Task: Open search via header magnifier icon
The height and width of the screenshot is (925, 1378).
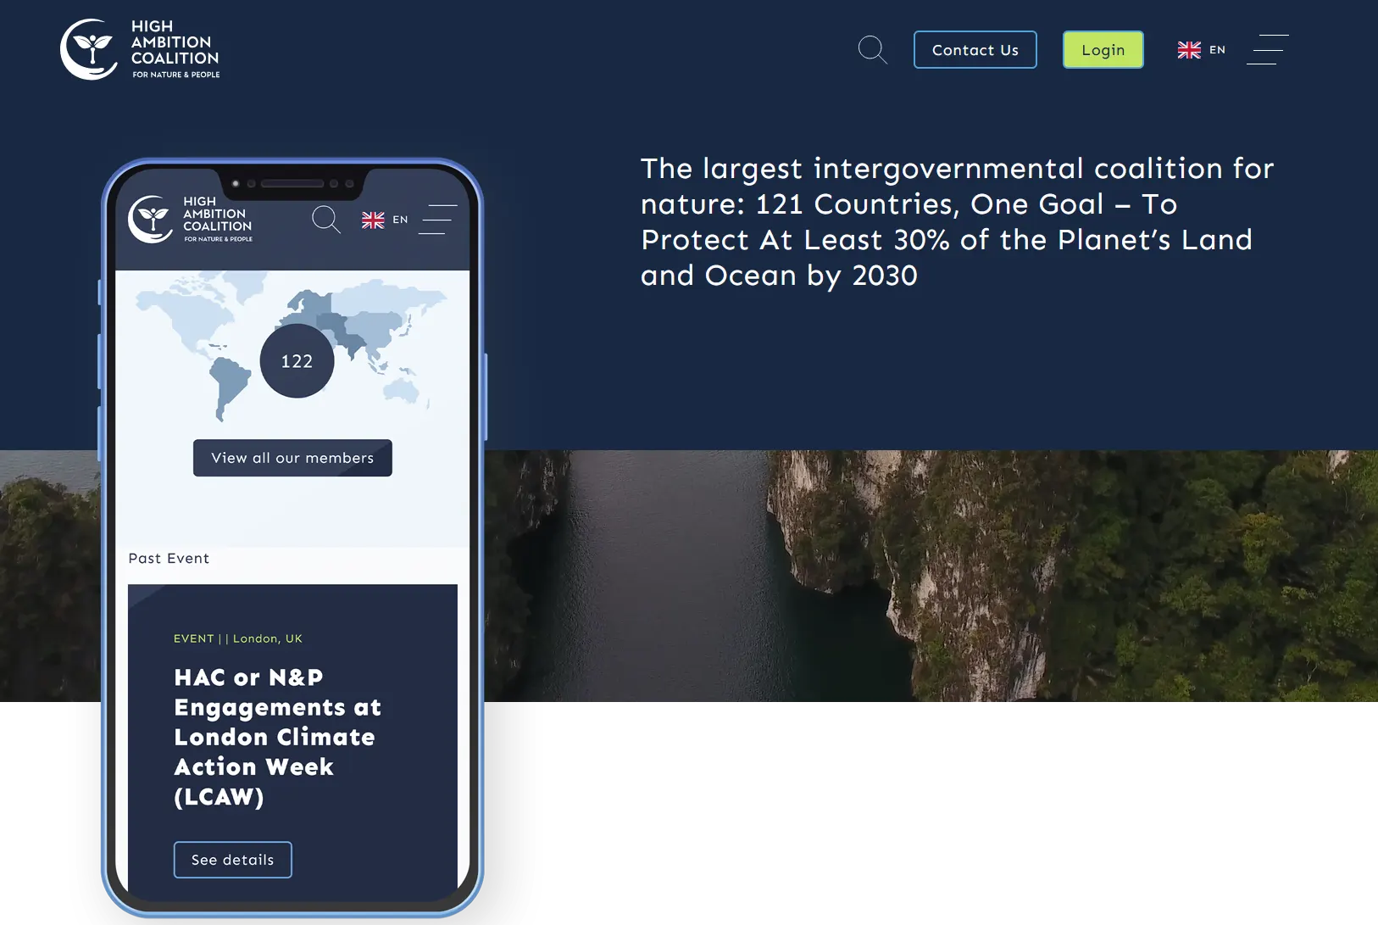Action: tap(873, 50)
